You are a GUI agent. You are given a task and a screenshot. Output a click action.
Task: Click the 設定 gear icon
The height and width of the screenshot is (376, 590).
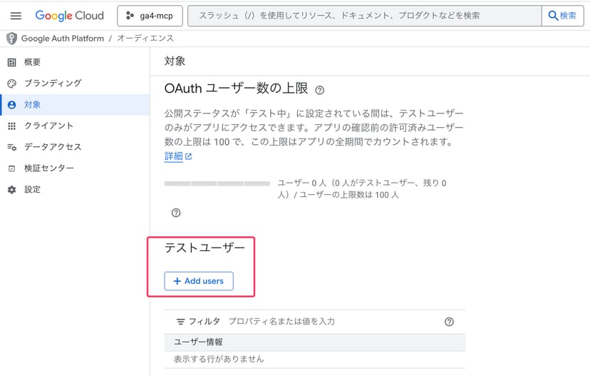pos(11,190)
